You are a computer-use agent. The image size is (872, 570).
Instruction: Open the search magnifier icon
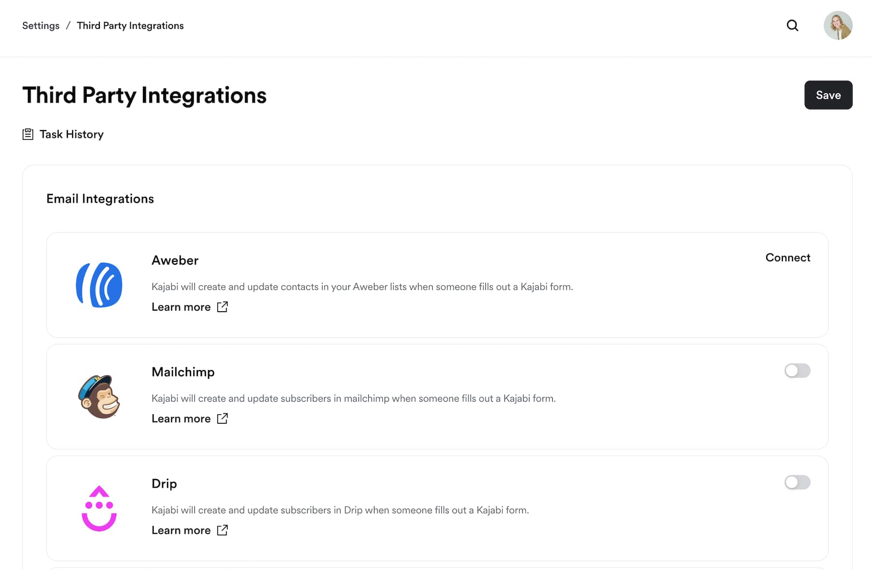coord(792,26)
